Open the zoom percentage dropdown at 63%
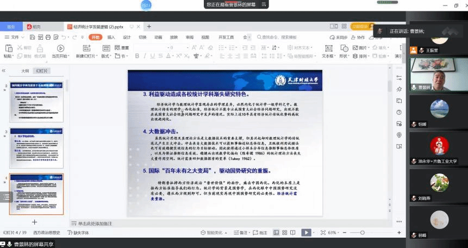Image resolution: width=468 pixels, height=248 pixels. point(333,233)
